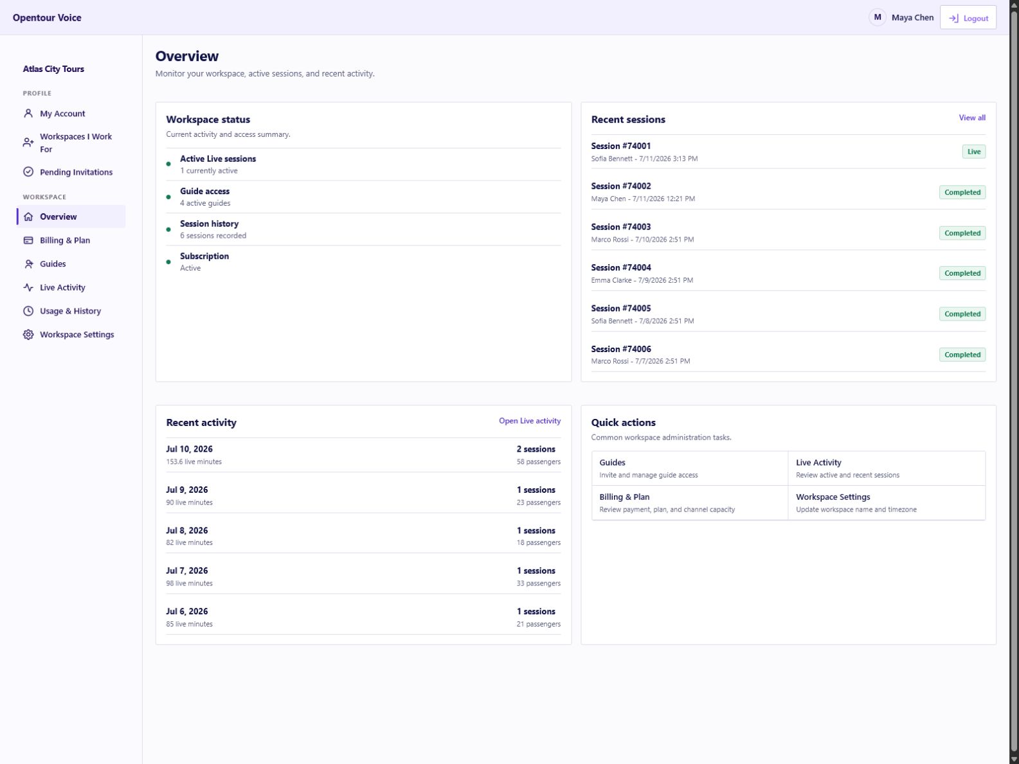This screenshot has height=764, width=1019.
Task: Open the Guides quick action card
Action: [x=690, y=468]
